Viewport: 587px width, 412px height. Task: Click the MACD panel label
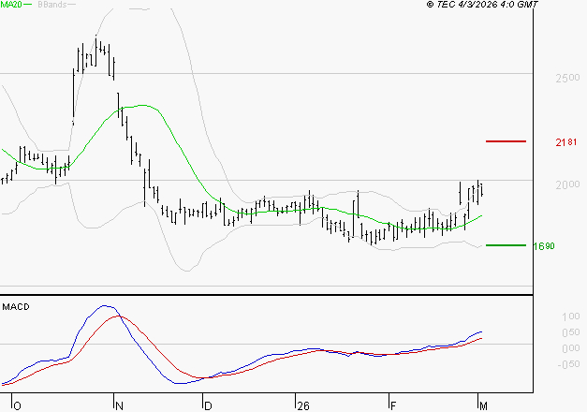[x=16, y=307]
